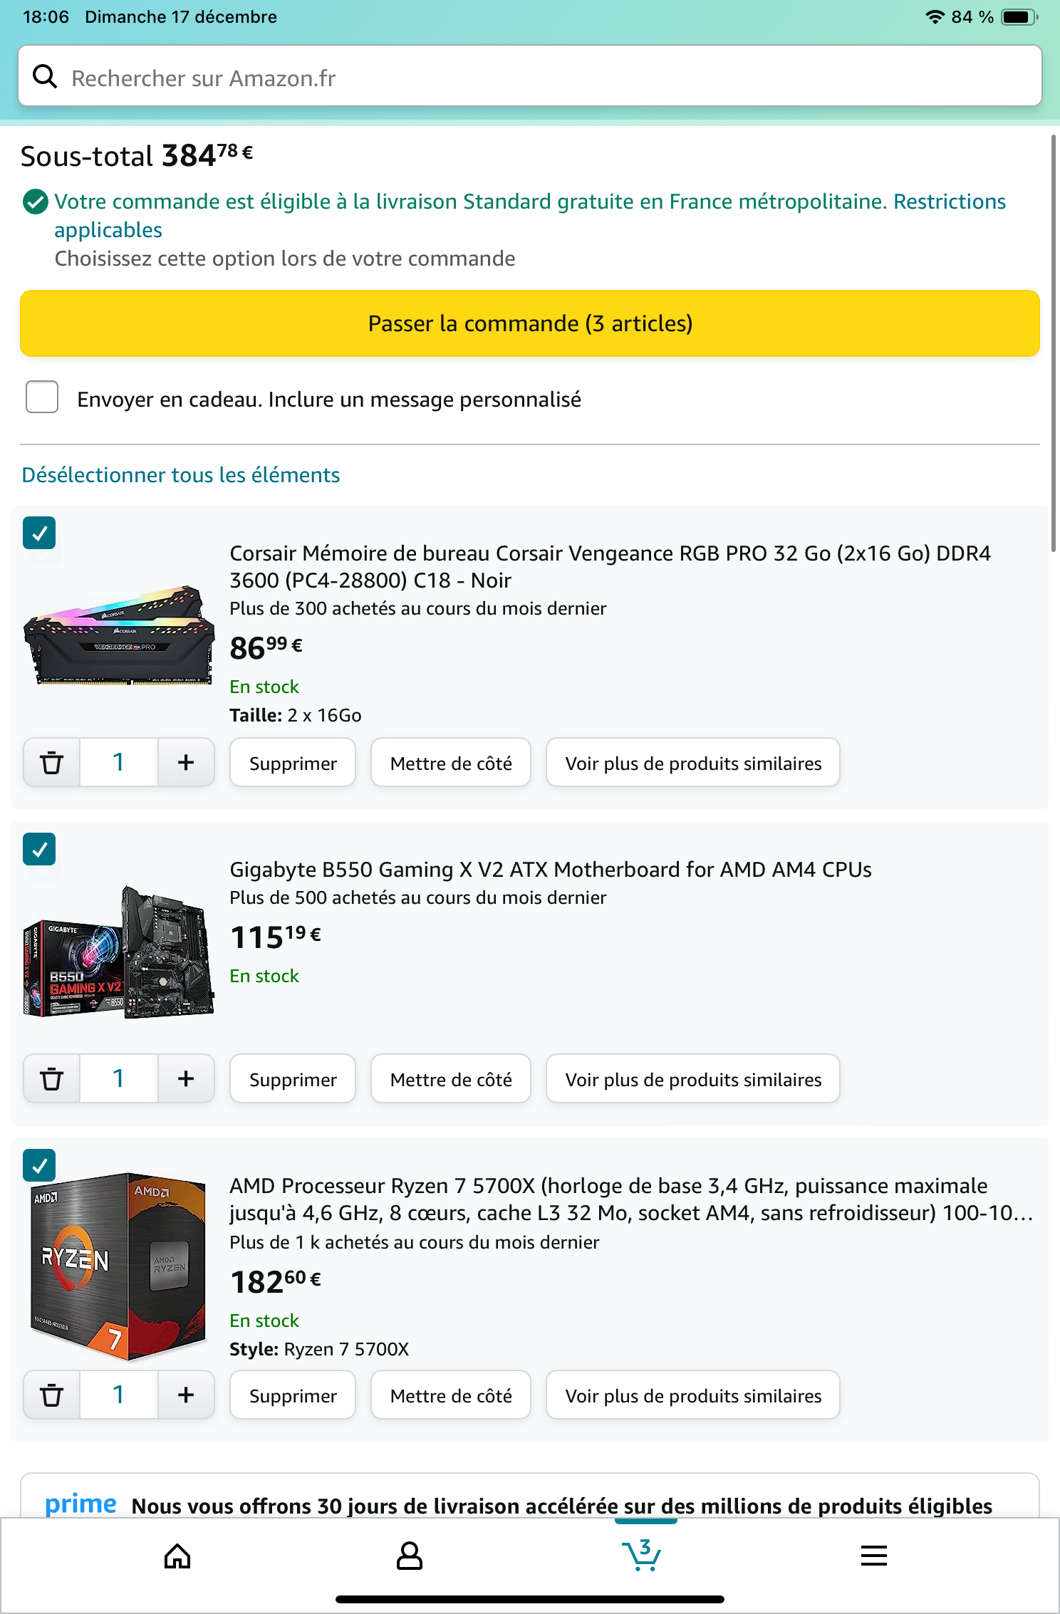Viewport: 1060px width, 1614px height.
Task: Increase quantity of Corsair Vengeance RAM
Action: pyautogui.click(x=186, y=762)
